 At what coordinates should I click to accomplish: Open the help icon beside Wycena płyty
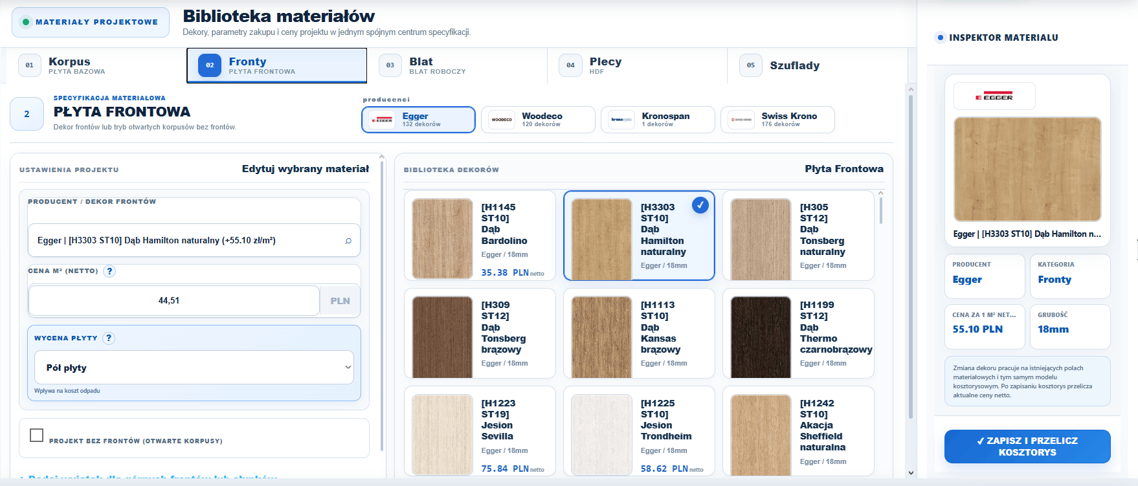coord(109,338)
